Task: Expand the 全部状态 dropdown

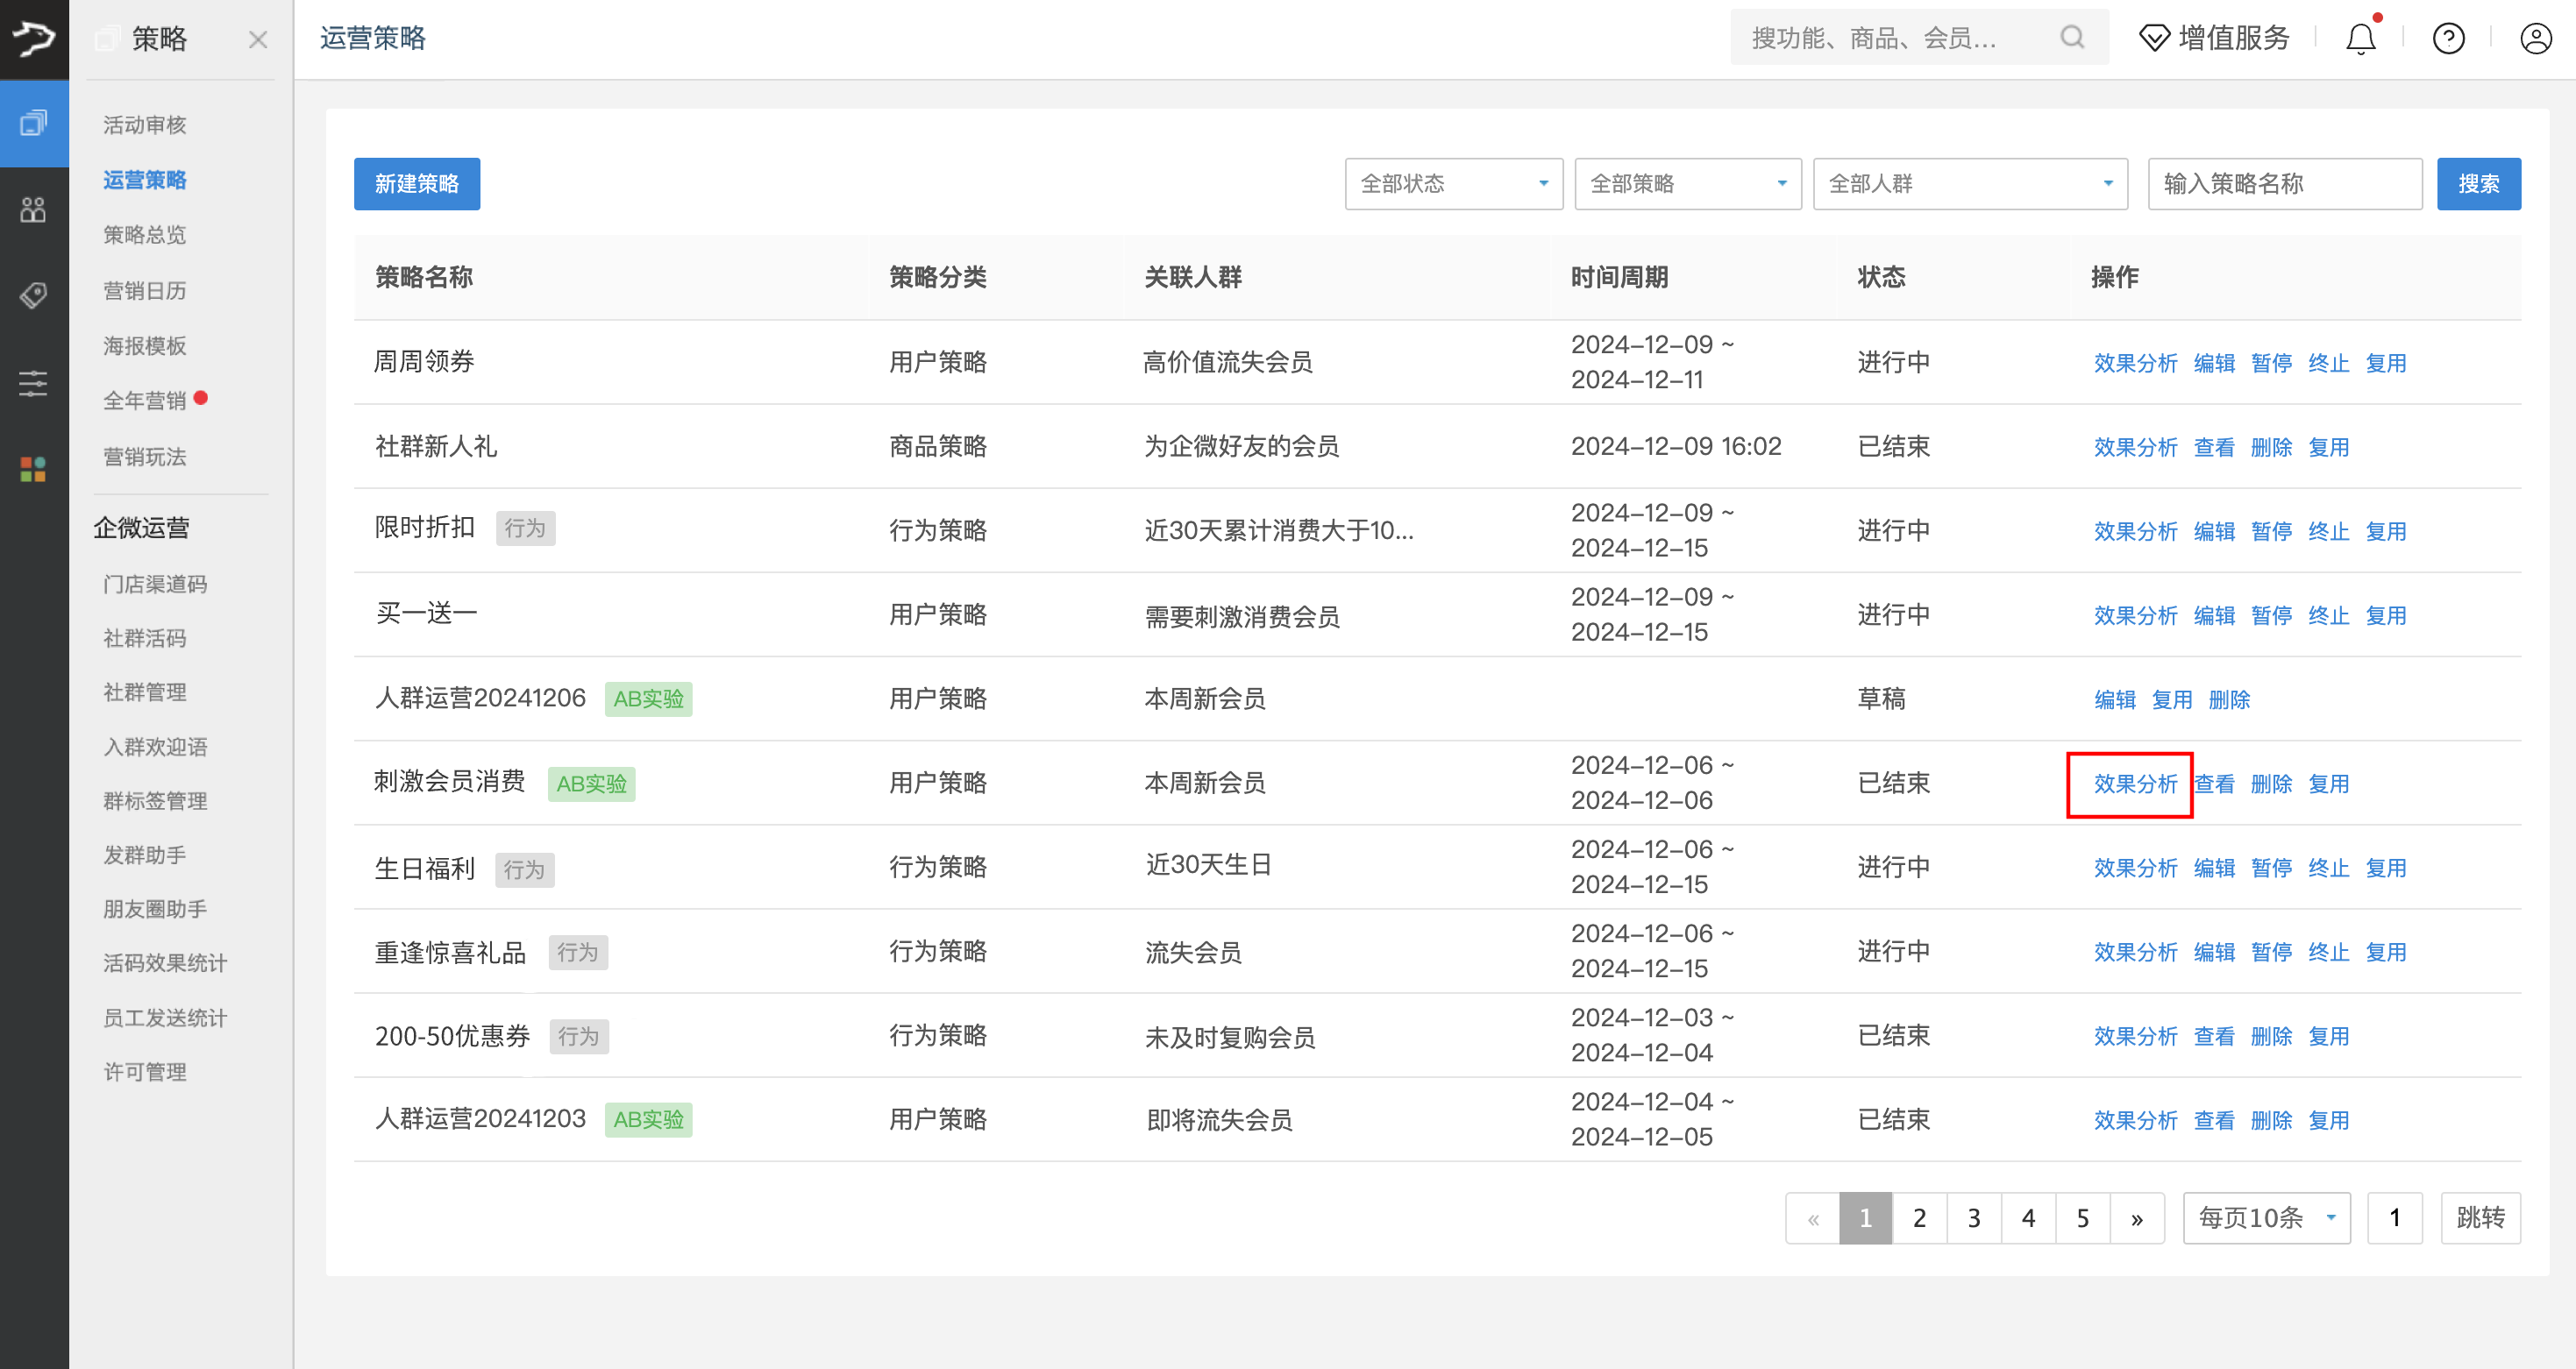Action: (x=1453, y=184)
